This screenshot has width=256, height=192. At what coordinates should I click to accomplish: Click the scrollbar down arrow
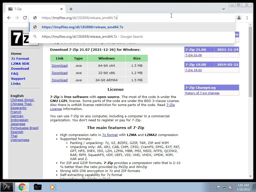(x=250, y=176)
